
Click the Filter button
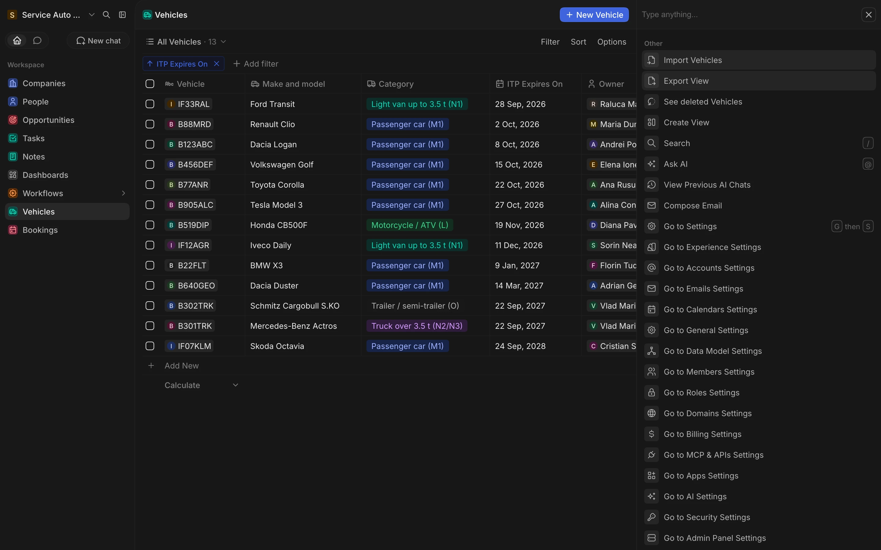tap(550, 42)
